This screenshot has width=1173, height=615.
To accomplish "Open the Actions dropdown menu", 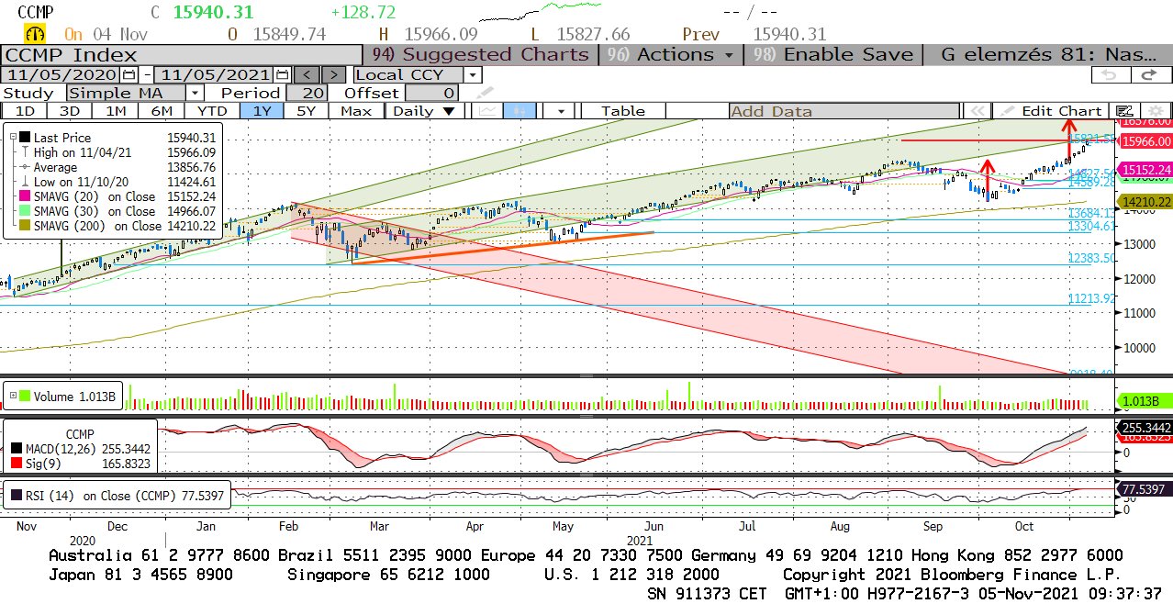I will [x=670, y=54].
